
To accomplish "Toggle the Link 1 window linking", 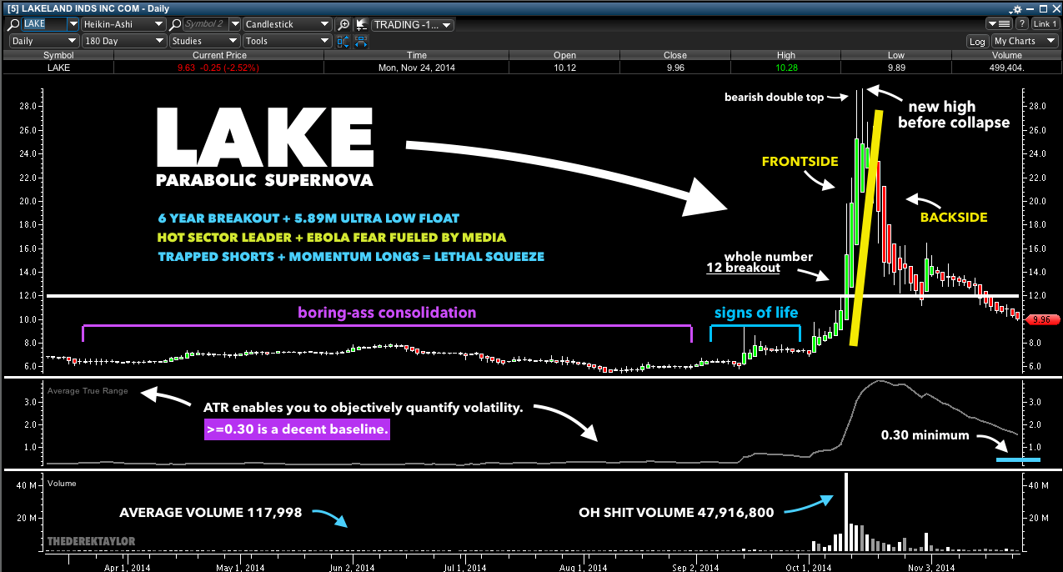I will (1045, 24).
